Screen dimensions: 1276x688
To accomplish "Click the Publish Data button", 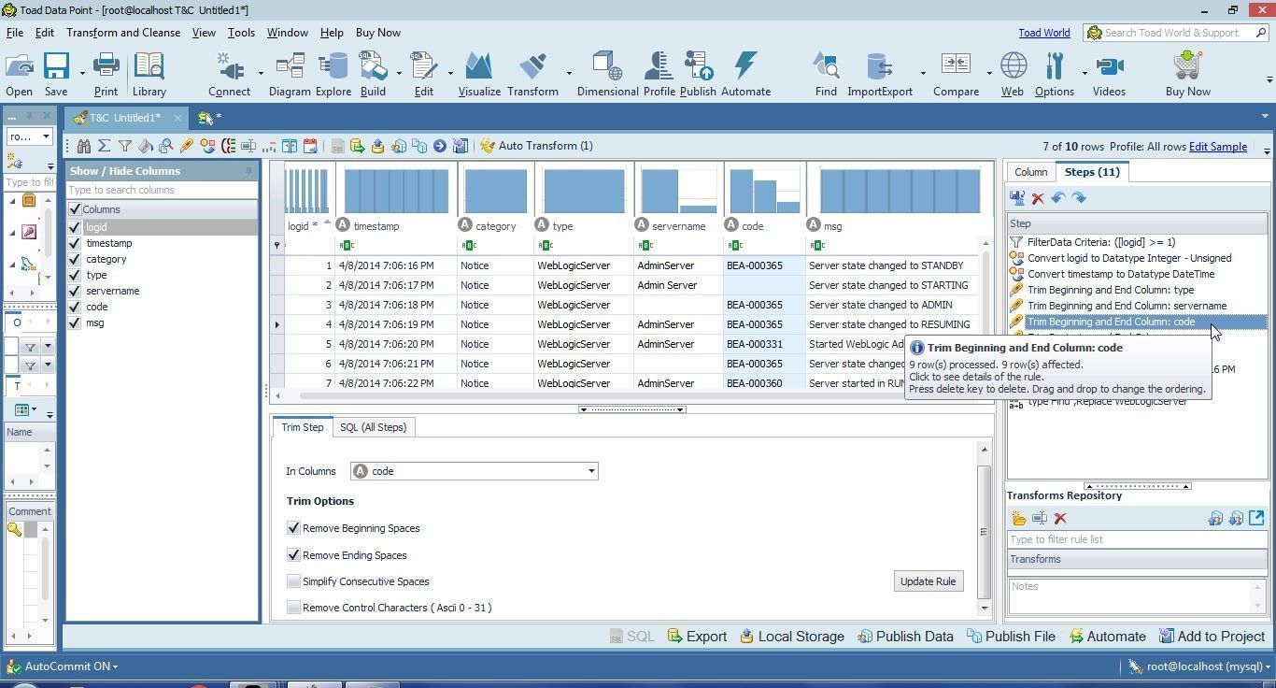I will pos(904,637).
